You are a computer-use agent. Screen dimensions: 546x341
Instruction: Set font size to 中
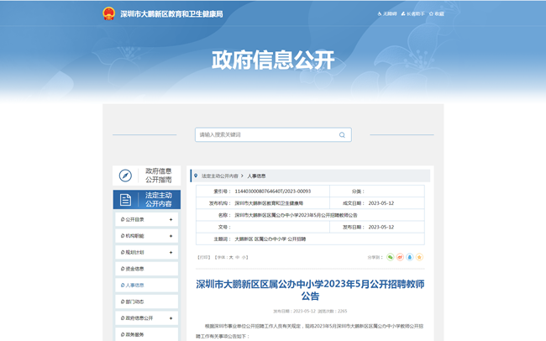[238, 257]
